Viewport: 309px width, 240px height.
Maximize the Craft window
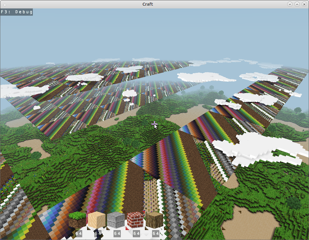297,4
